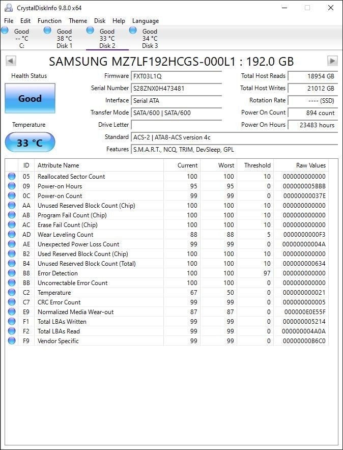This screenshot has height=450, width=343.
Task: Open the File menu
Action: [9, 21]
